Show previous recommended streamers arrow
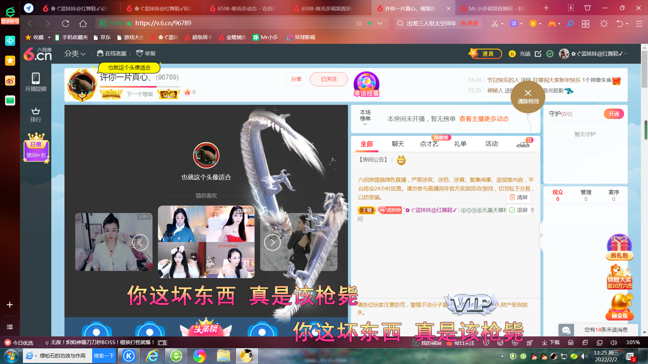Screen dimensions: 648x364 140,242
